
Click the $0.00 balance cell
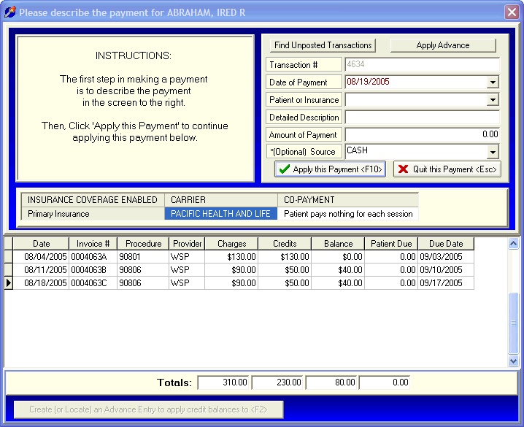(338, 257)
